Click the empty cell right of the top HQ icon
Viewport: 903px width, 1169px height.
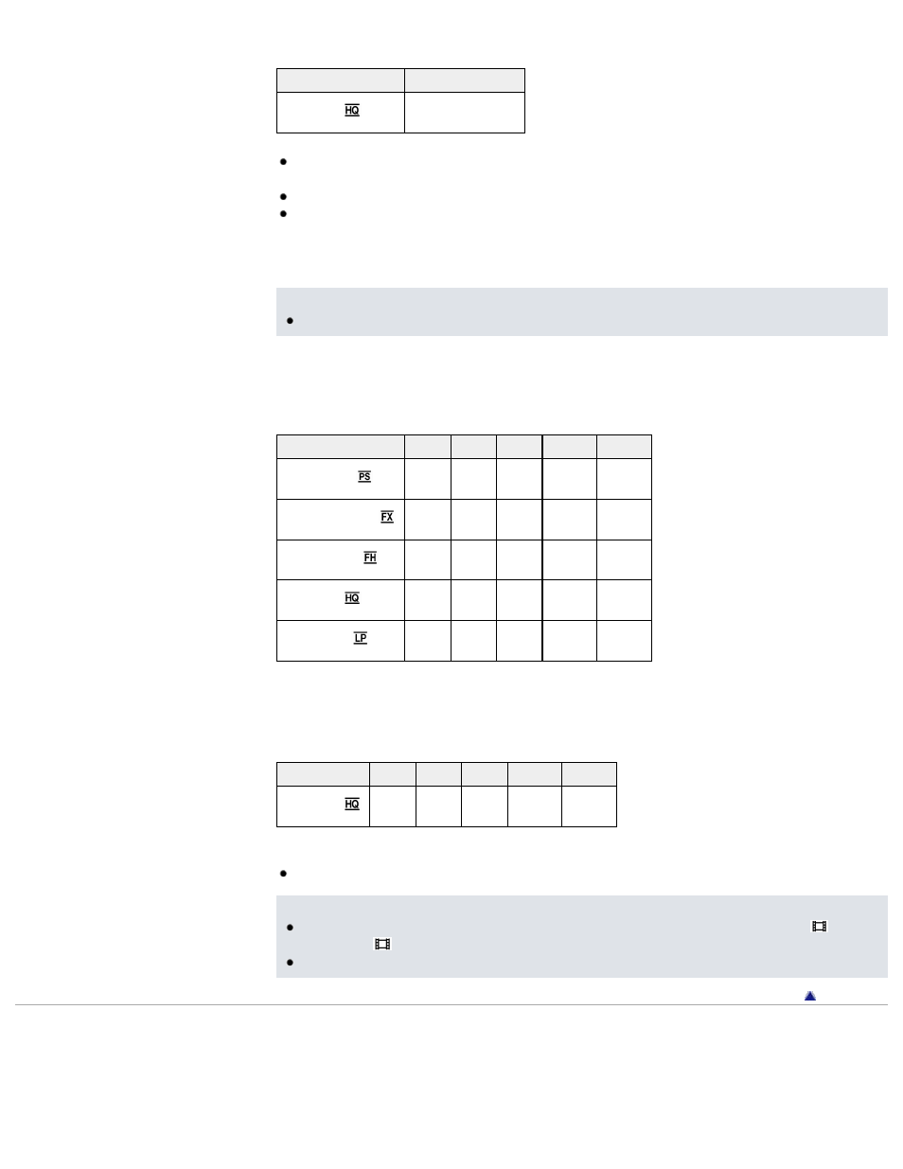[x=465, y=113]
